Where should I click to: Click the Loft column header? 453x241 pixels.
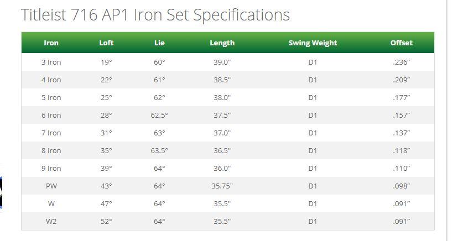(106, 43)
